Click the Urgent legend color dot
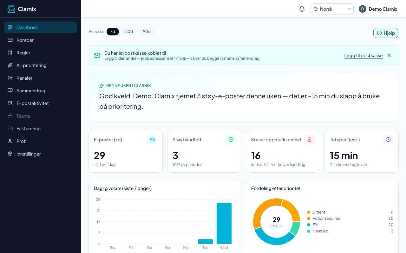This screenshot has width=406, height=253. (309, 212)
